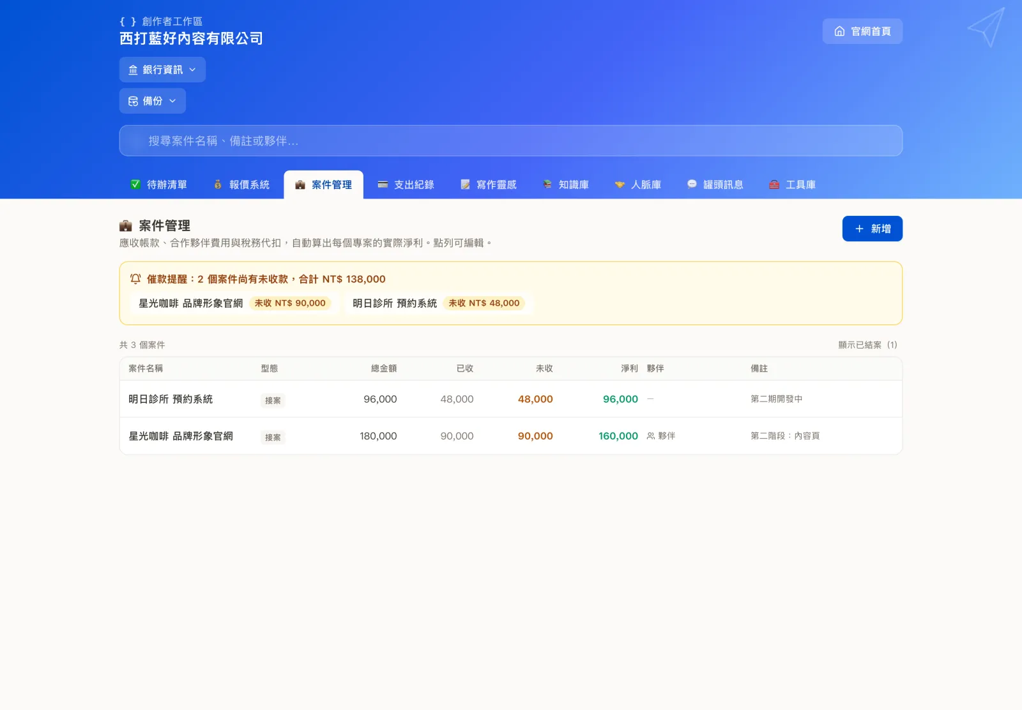Screen dimensions: 1022x710
Task: Click the orange 48,000 未收 cell
Action: point(535,399)
